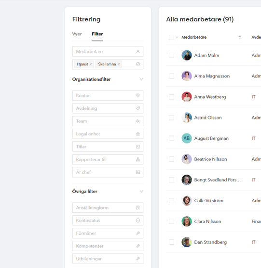Remove the 'I tjänst' filter tag
261x268 pixels.
(91, 64)
